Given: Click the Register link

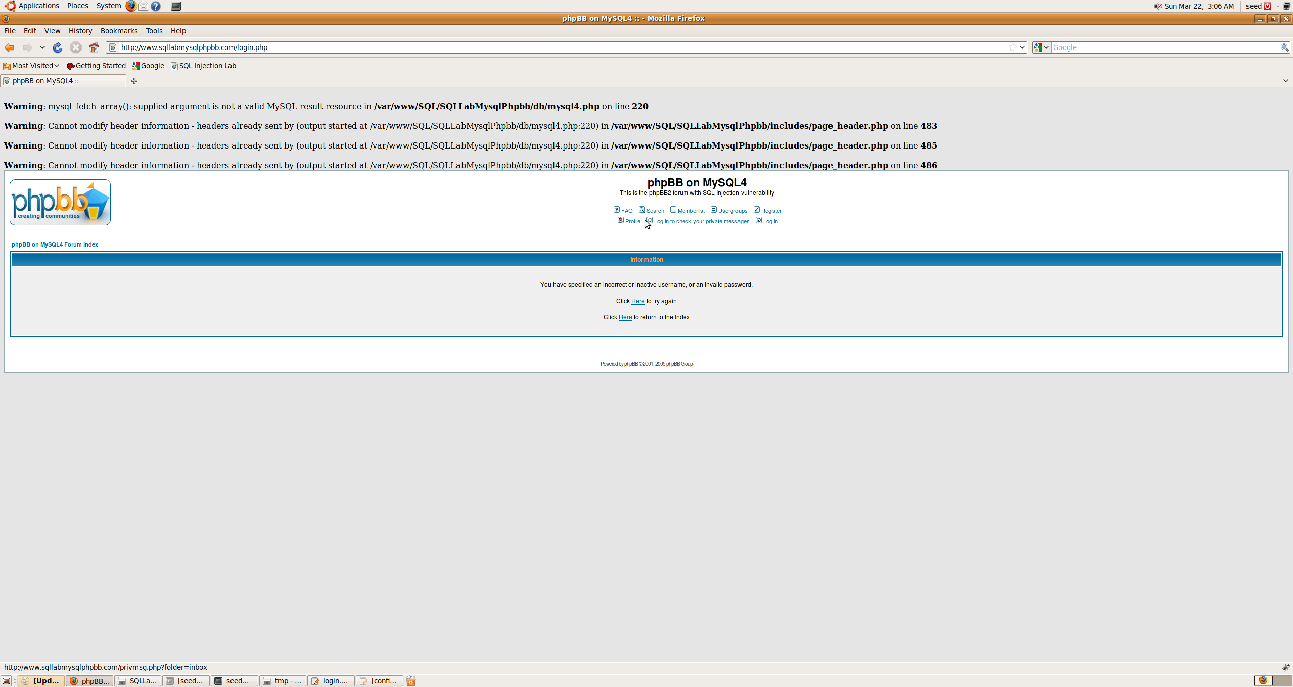Looking at the screenshot, I should (x=771, y=211).
